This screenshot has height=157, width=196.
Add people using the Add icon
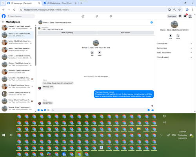[92, 53]
